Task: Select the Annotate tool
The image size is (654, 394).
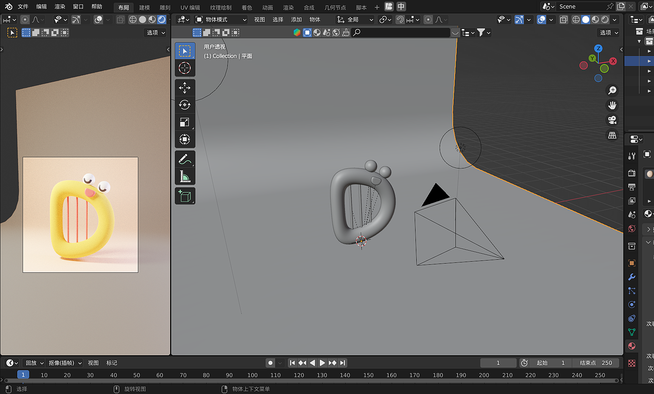Action: pos(185,159)
